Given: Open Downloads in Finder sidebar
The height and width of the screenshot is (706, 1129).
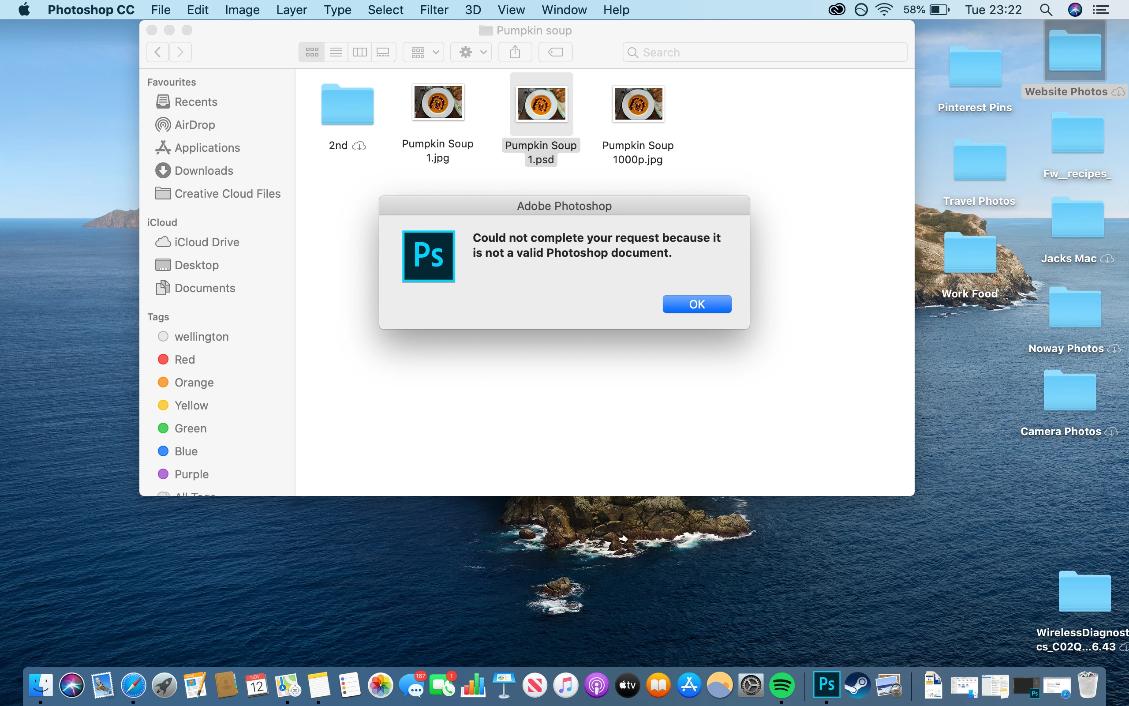Looking at the screenshot, I should click(203, 170).
